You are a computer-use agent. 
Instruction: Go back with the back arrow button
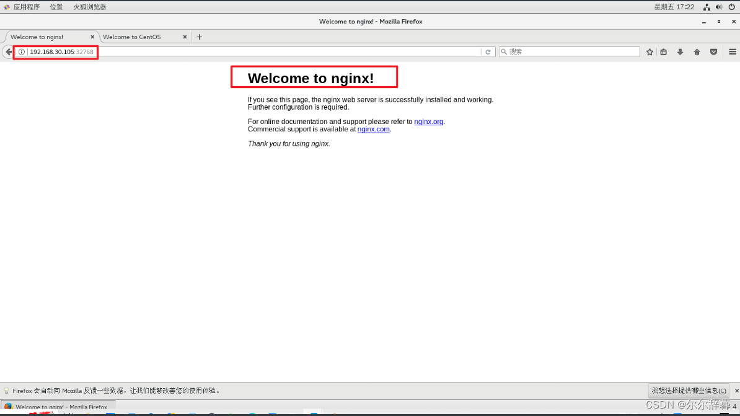(x=8, y=52)
